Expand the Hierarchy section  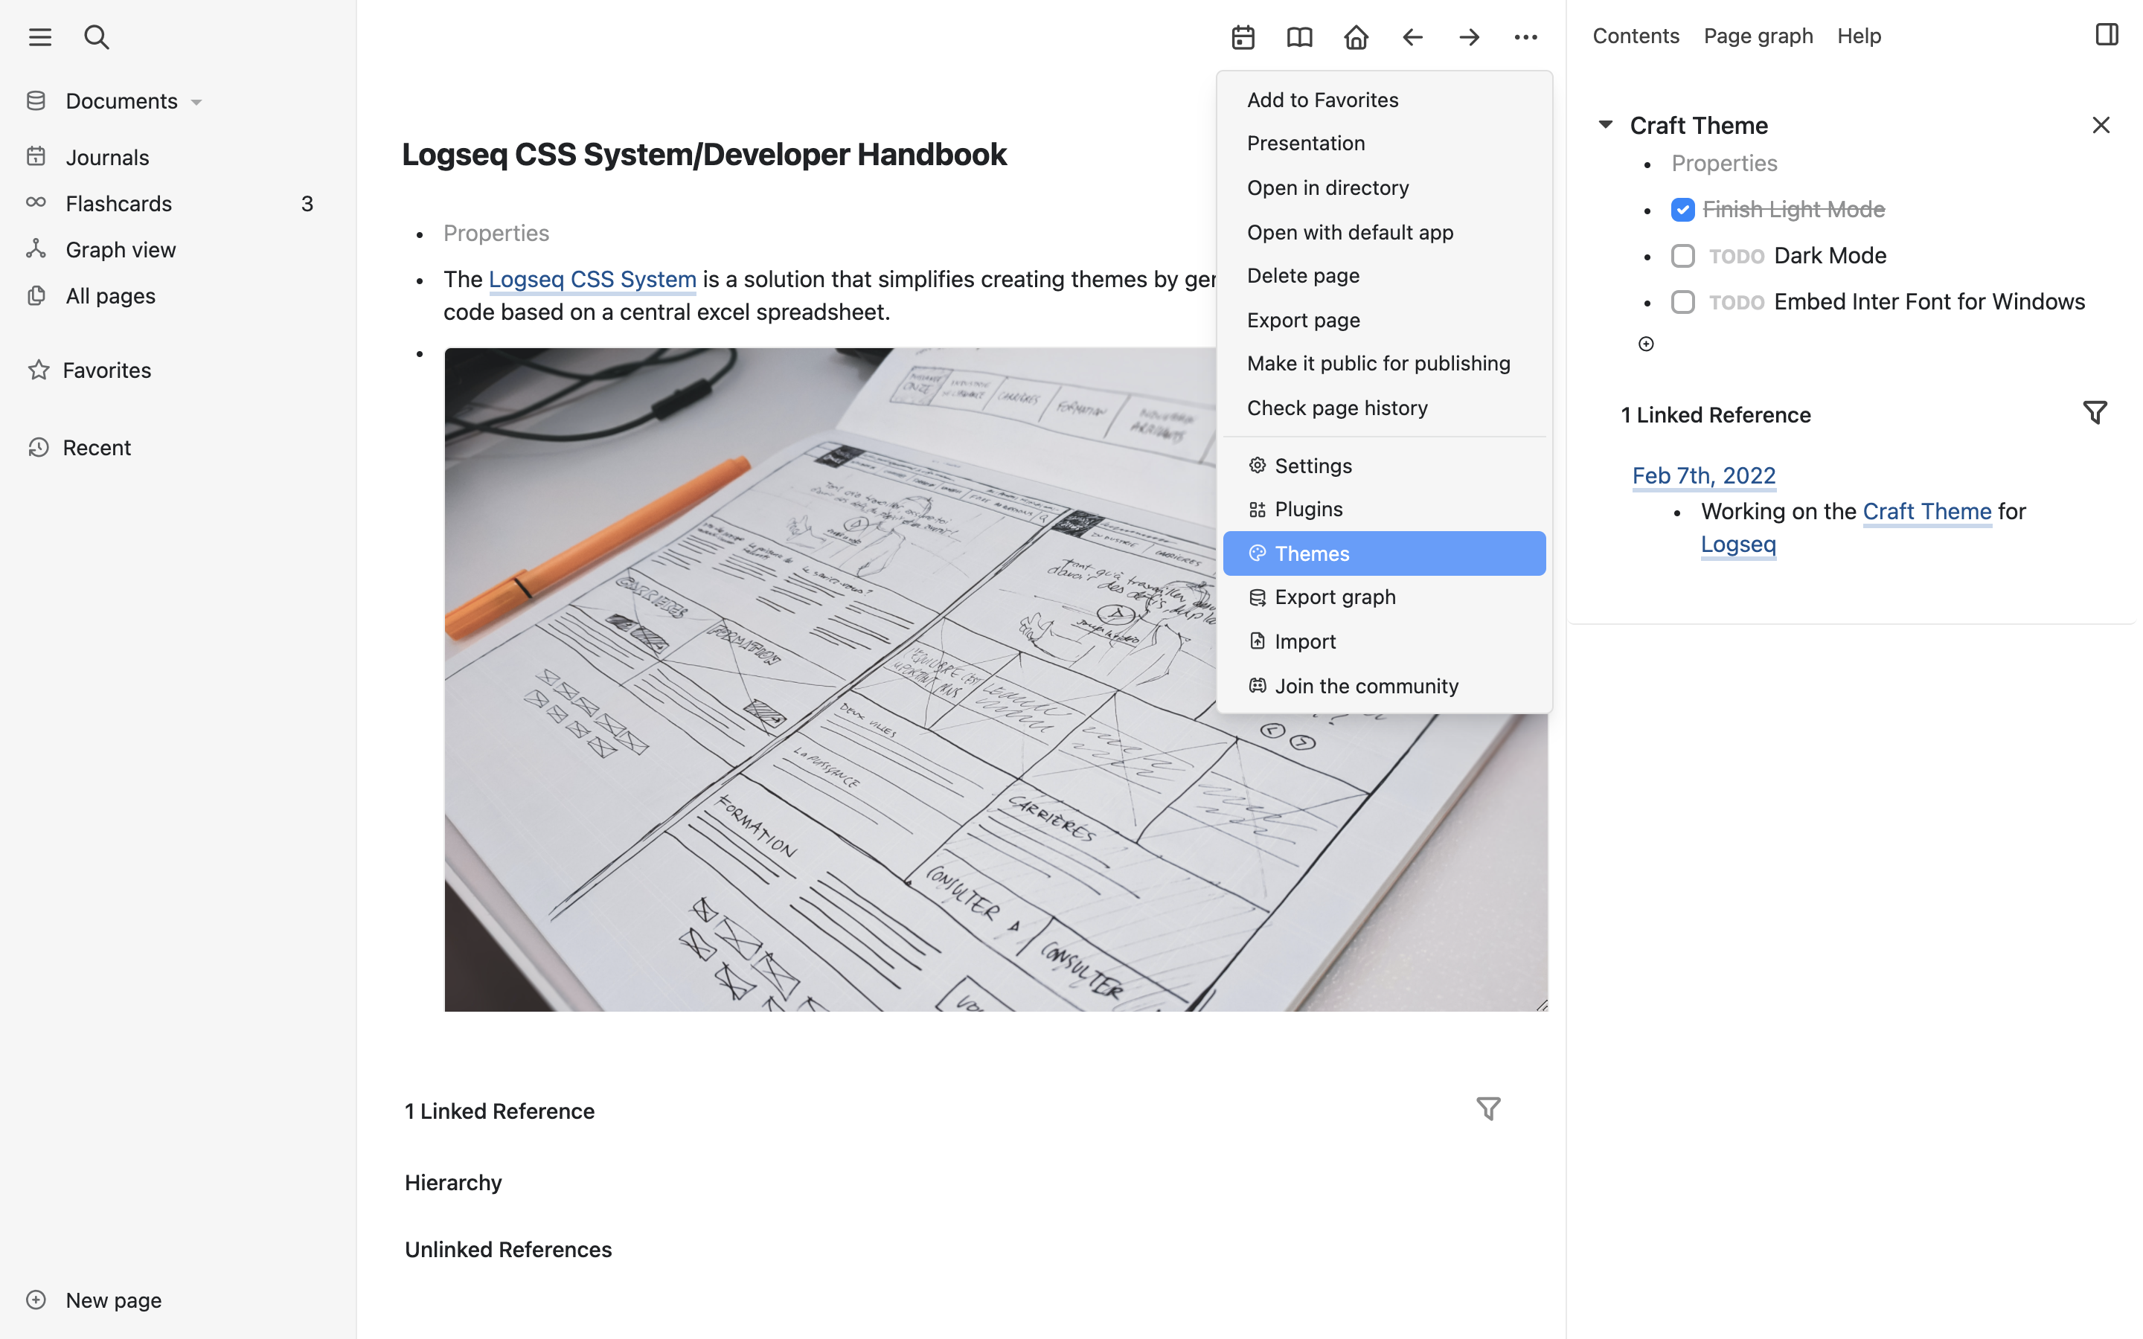click(453, 1182)
